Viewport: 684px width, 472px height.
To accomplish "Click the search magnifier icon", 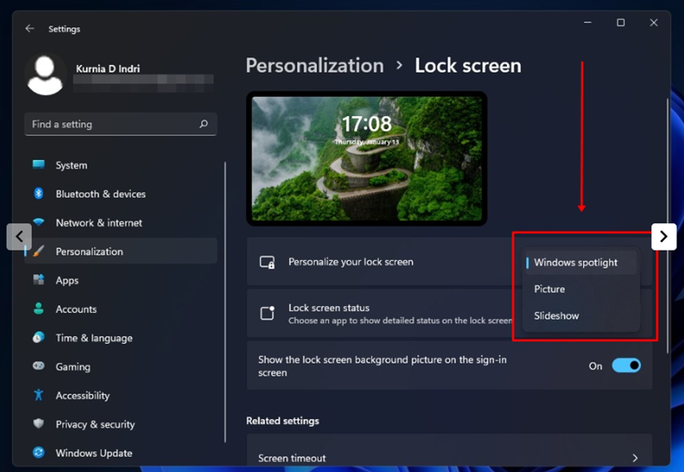I will coord(203,124).
